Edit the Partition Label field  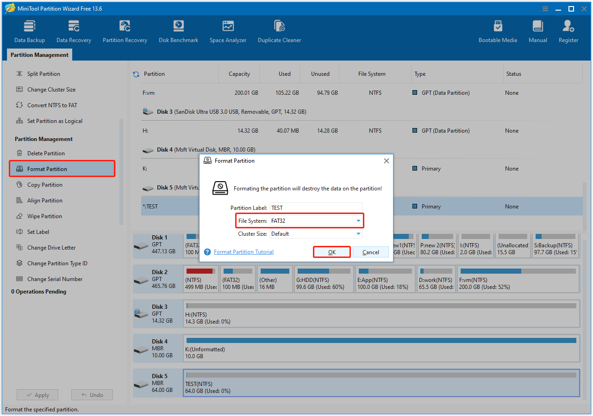pos(316,208)
